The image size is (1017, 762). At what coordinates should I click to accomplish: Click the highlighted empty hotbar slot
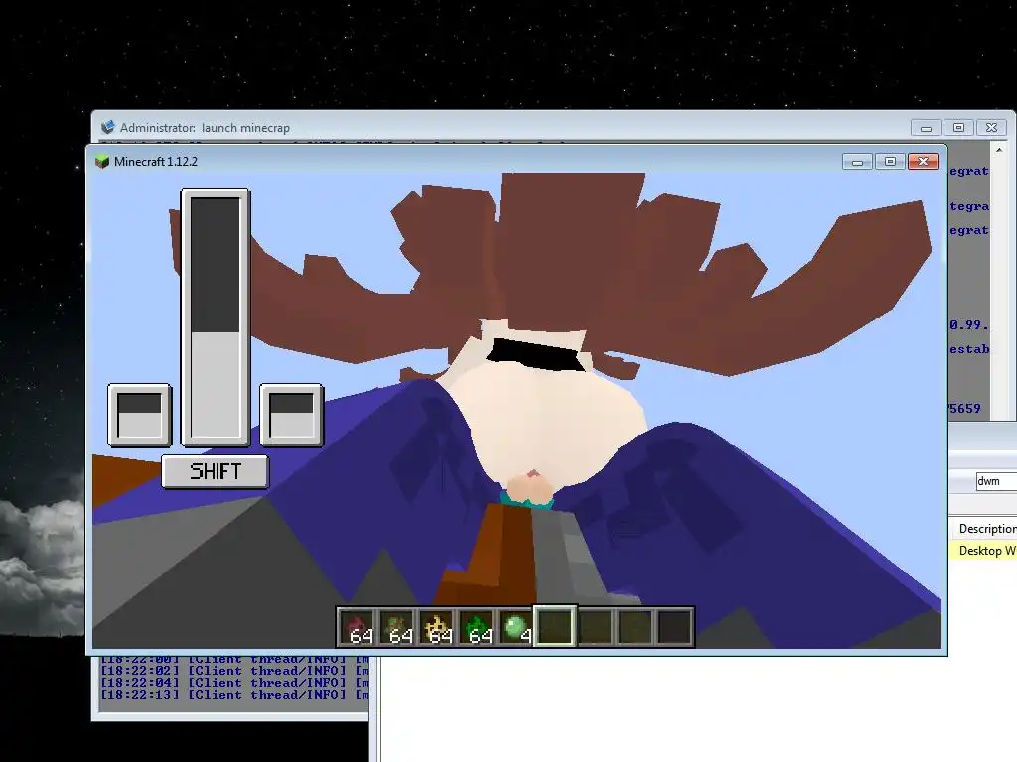pos(555,627)
